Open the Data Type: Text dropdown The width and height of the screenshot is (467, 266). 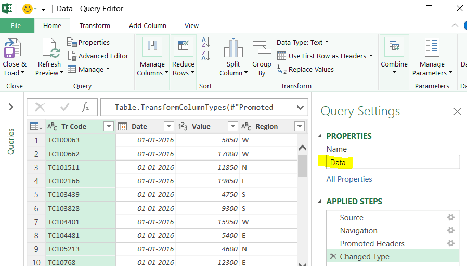pos(302,42)
